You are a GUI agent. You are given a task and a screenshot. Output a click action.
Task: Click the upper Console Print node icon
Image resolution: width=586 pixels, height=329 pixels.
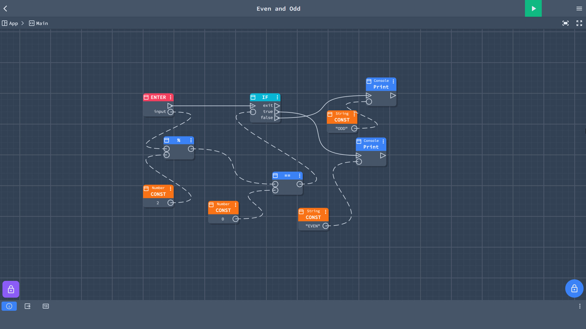[x=369, y=81]
